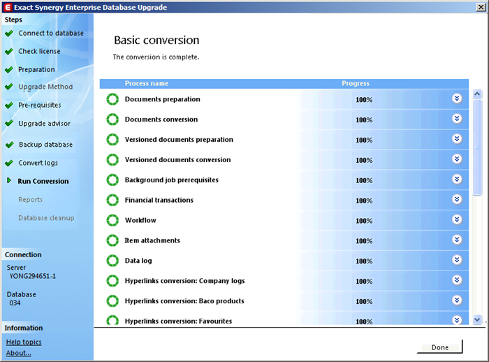
Task: Expand Item attachments row details
Action: (457, 240)
